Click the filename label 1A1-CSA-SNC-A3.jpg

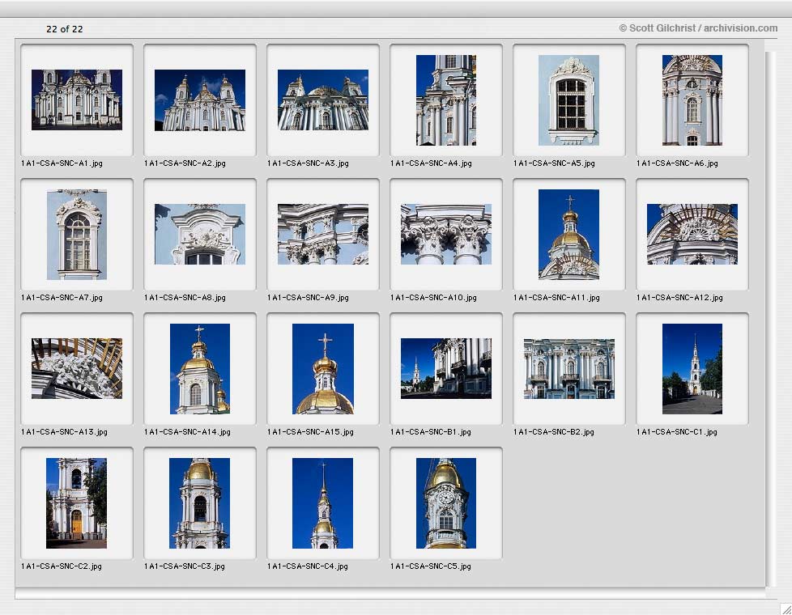coord(308,163)
